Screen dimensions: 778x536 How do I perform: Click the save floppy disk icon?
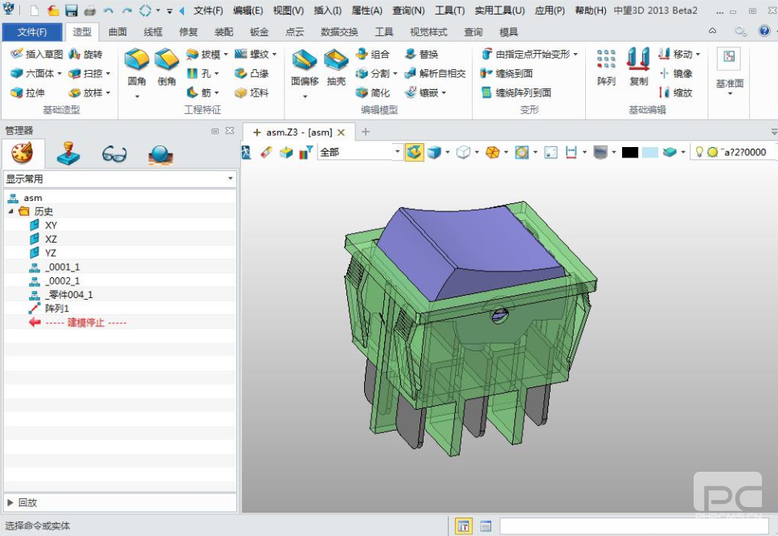coord(71,10)
